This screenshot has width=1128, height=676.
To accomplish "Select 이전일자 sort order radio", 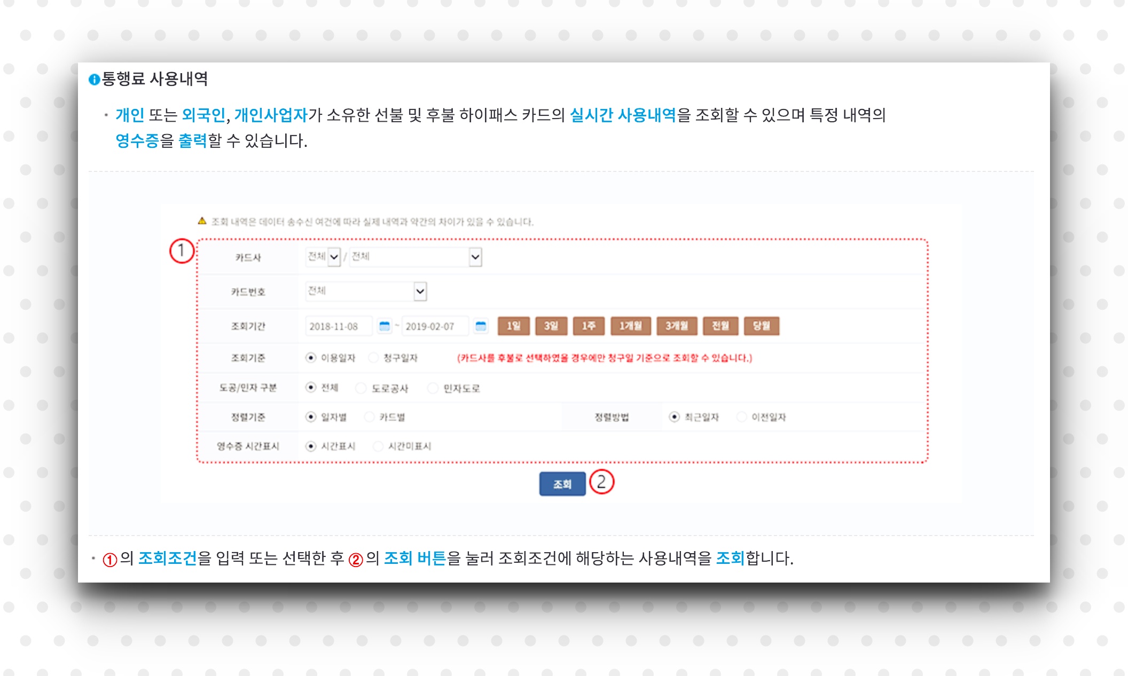I will [741, 417].
